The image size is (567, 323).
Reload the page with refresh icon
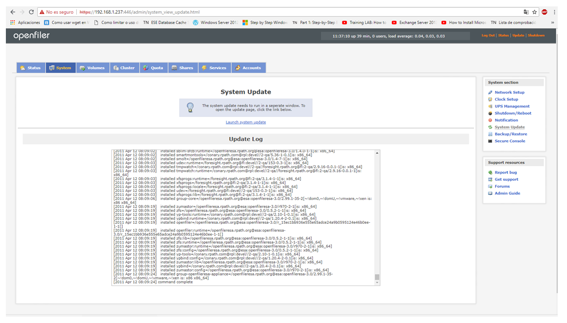tap(31, 12)
